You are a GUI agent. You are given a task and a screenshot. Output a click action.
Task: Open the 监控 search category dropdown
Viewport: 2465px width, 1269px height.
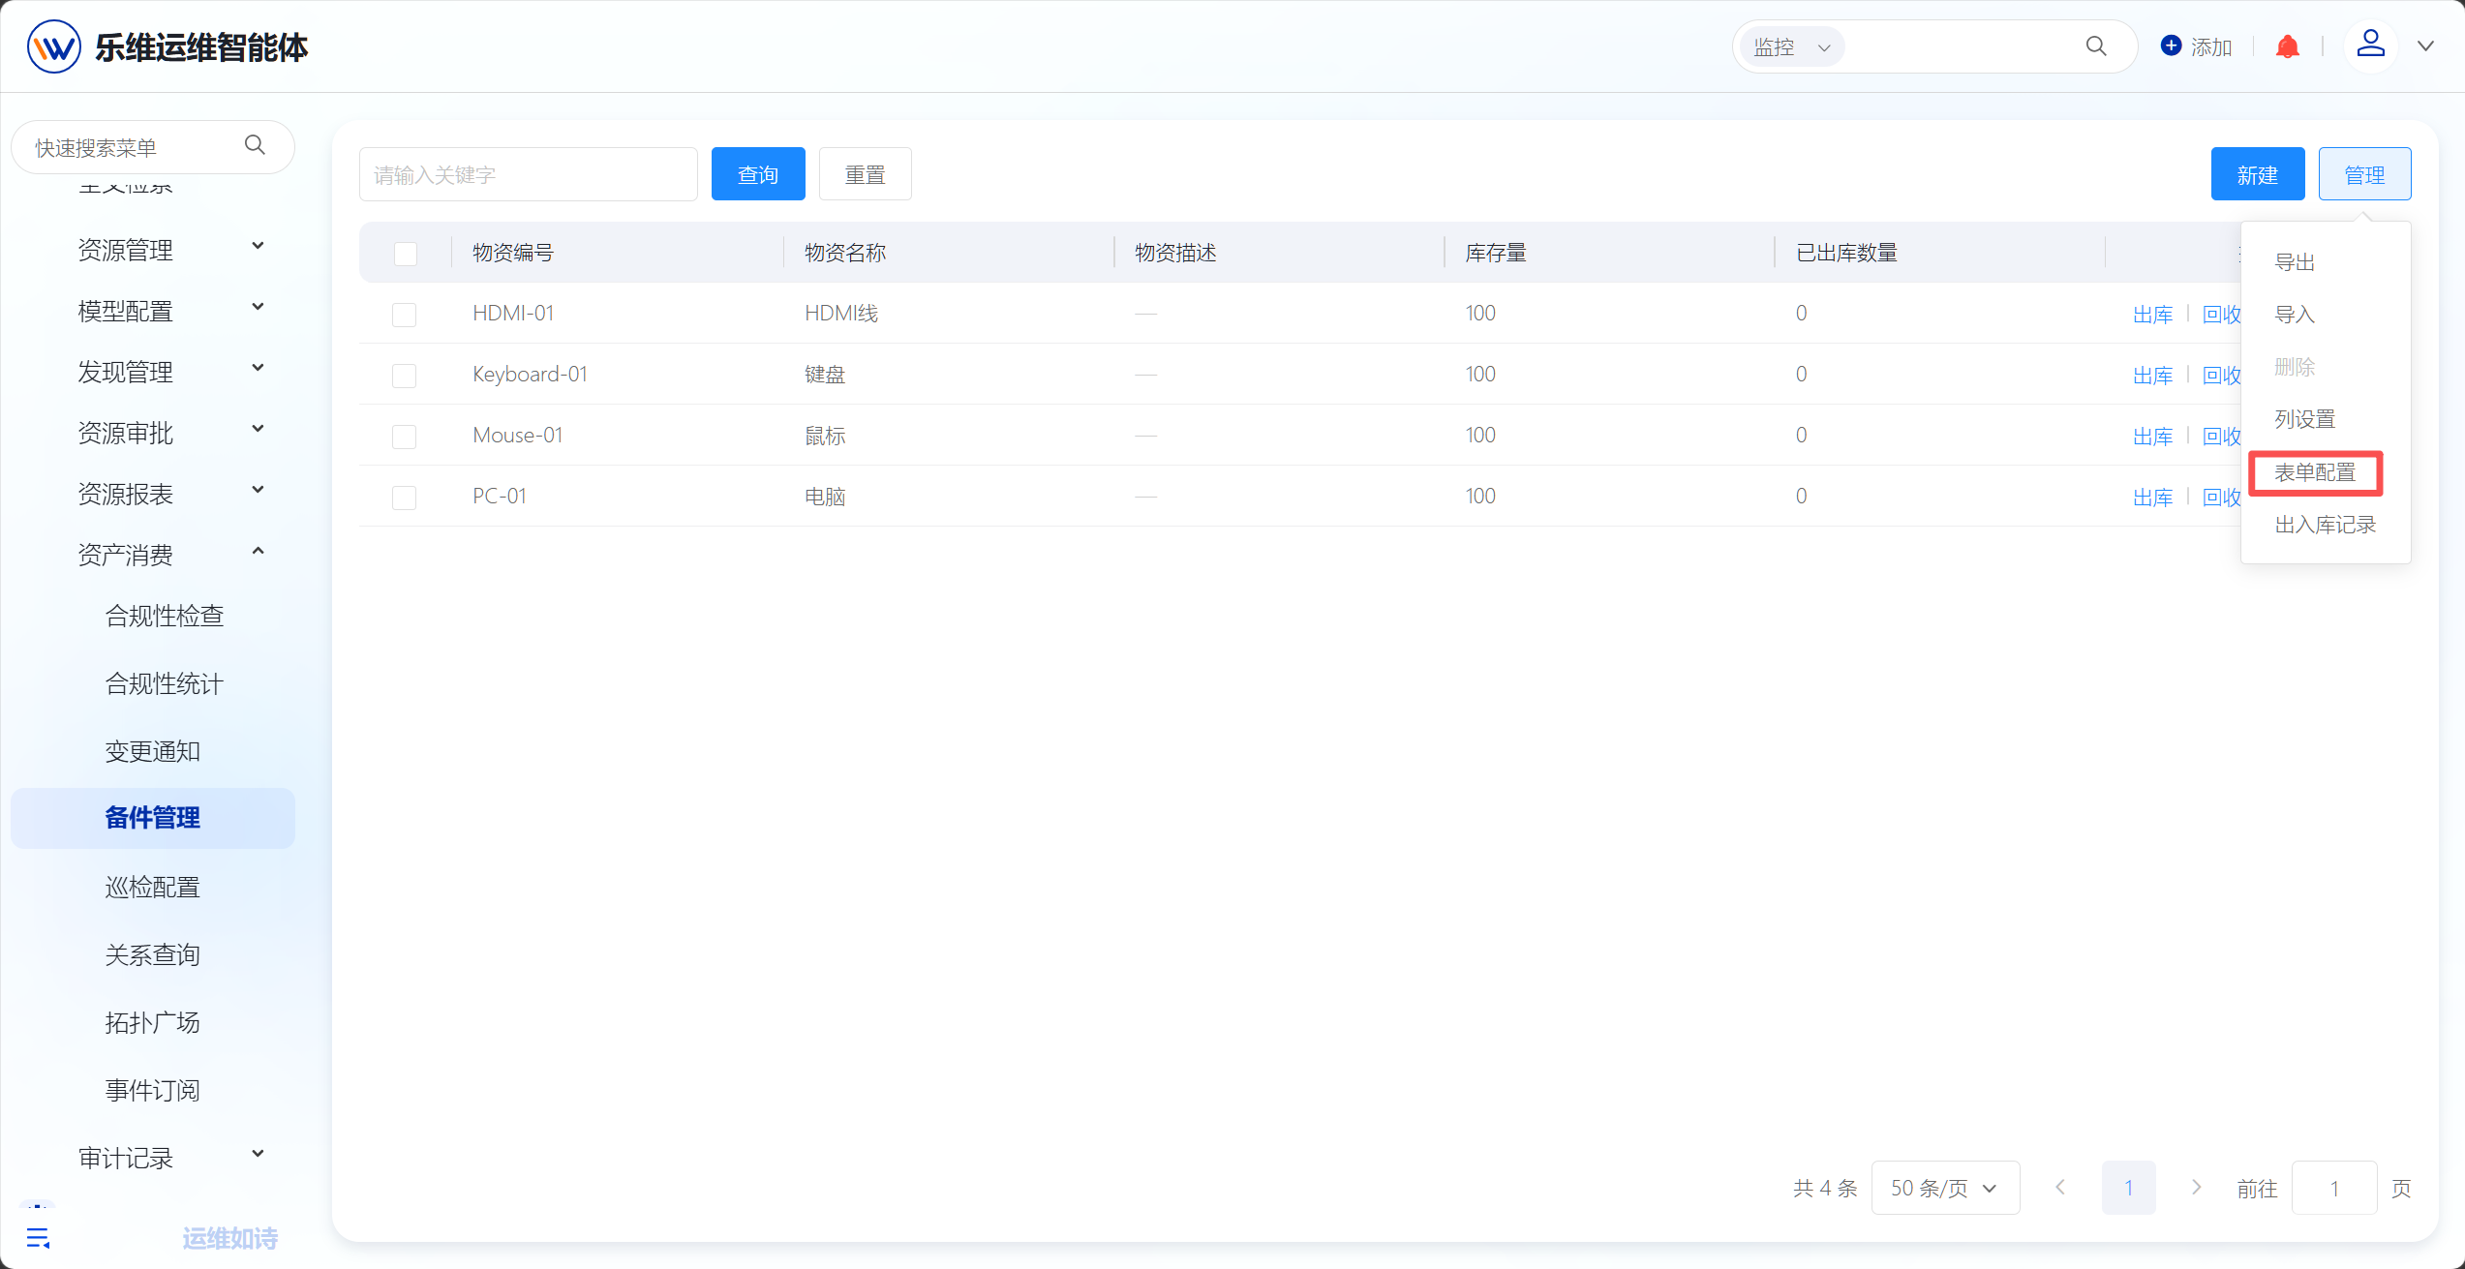(1792, 46)
